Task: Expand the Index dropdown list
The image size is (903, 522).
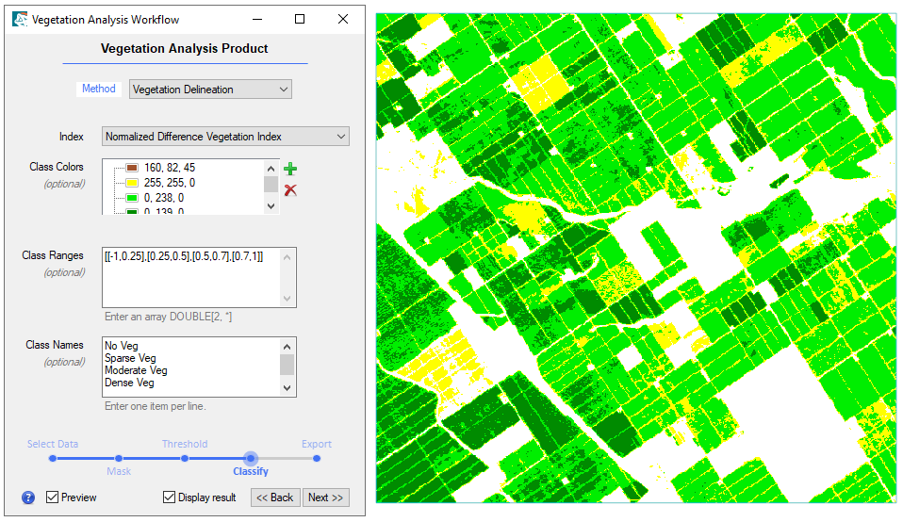Action: coord(225,137)
